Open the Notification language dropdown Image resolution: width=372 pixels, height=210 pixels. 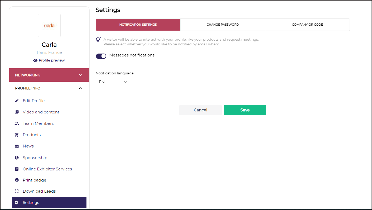click(113, 82)
